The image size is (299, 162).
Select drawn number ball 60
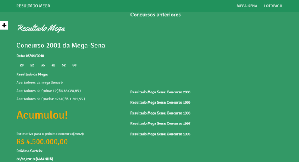coord(74,65)
